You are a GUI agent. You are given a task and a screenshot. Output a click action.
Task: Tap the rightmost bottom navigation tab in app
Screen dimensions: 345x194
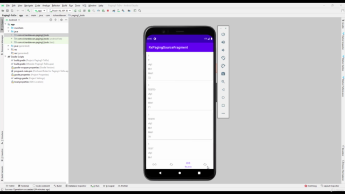click(x=205, y=164)
